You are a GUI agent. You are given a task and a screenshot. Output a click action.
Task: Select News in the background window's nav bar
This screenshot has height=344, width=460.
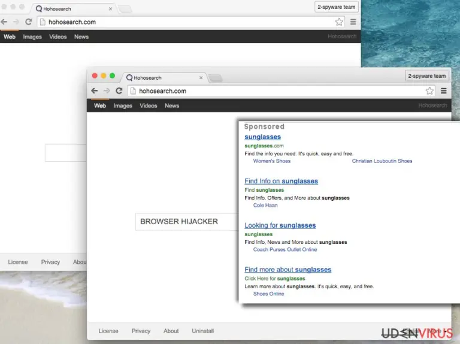(x=81, y=37)
